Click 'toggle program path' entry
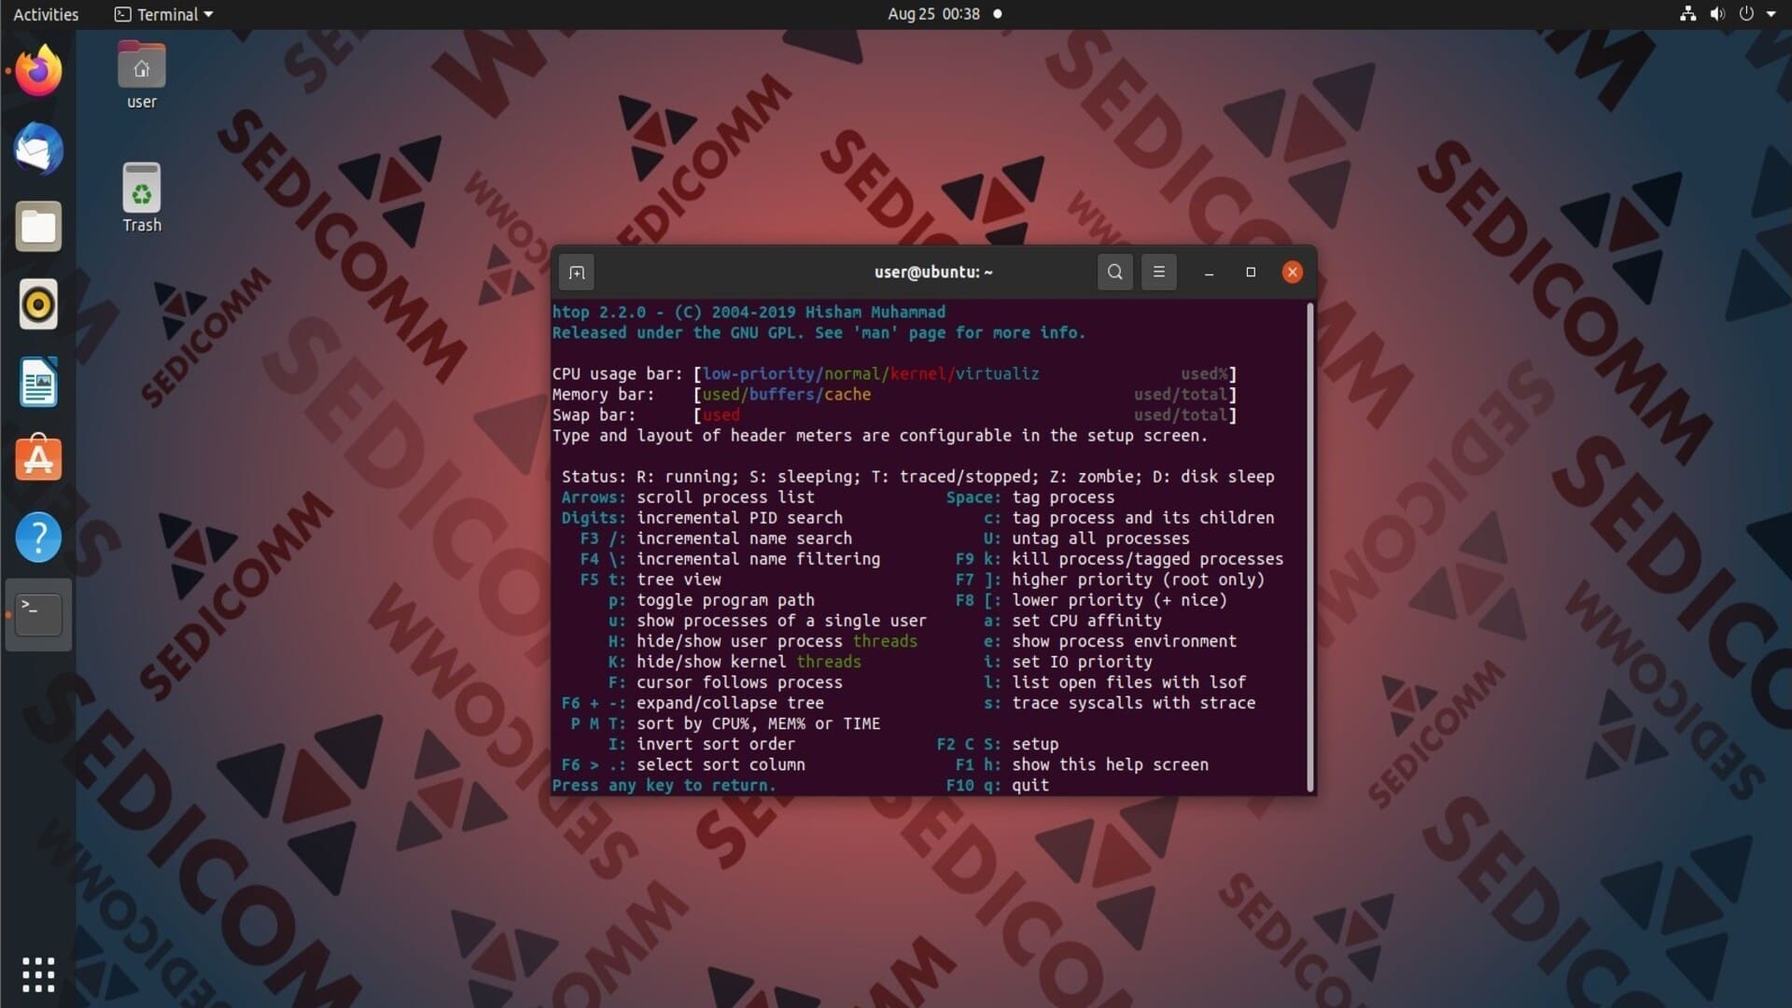The height and width of the screenshot is (1008, 1792). pos(725,599)
